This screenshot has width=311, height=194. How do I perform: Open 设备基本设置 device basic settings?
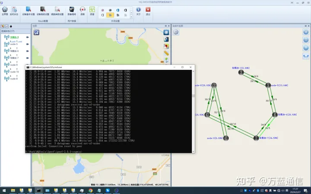tap(29, 10)
